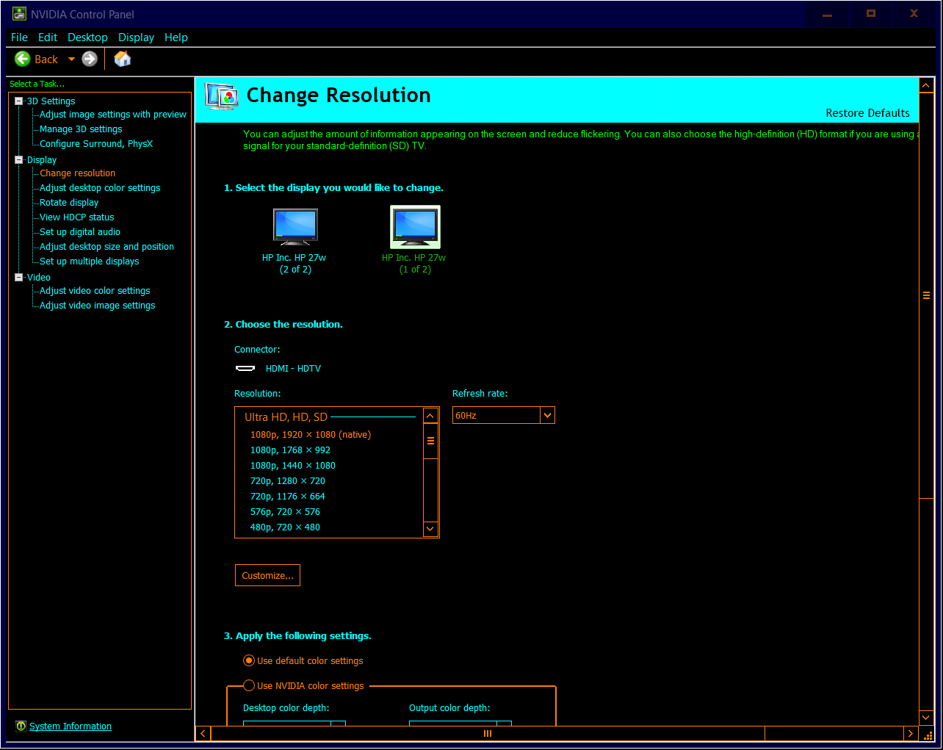Viewport: 943px width, 750px height.
Task: Click the Restore Defaults link
Action: tap(867, 113)
